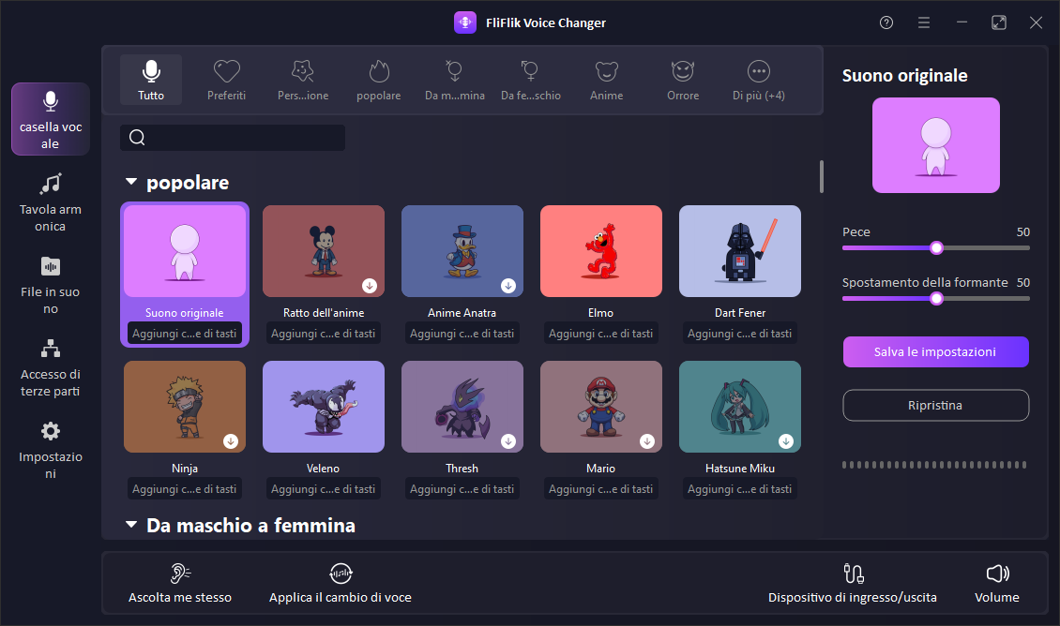
Task: Download the Thresh voice
Action: point(508,441)
